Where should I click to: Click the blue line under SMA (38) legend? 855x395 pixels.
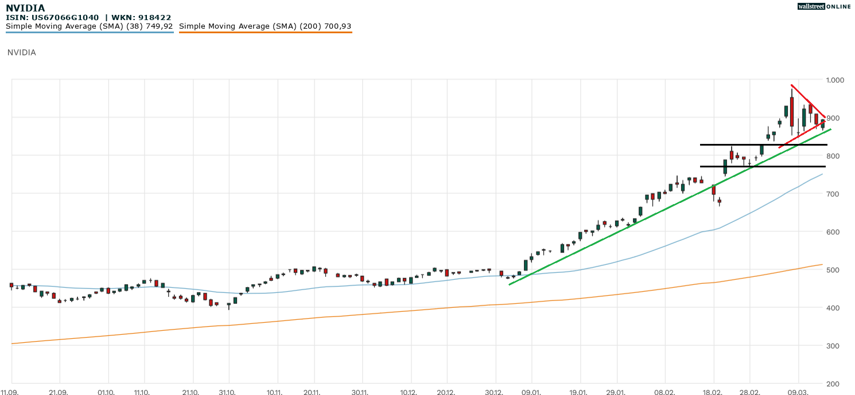[89, 33]
